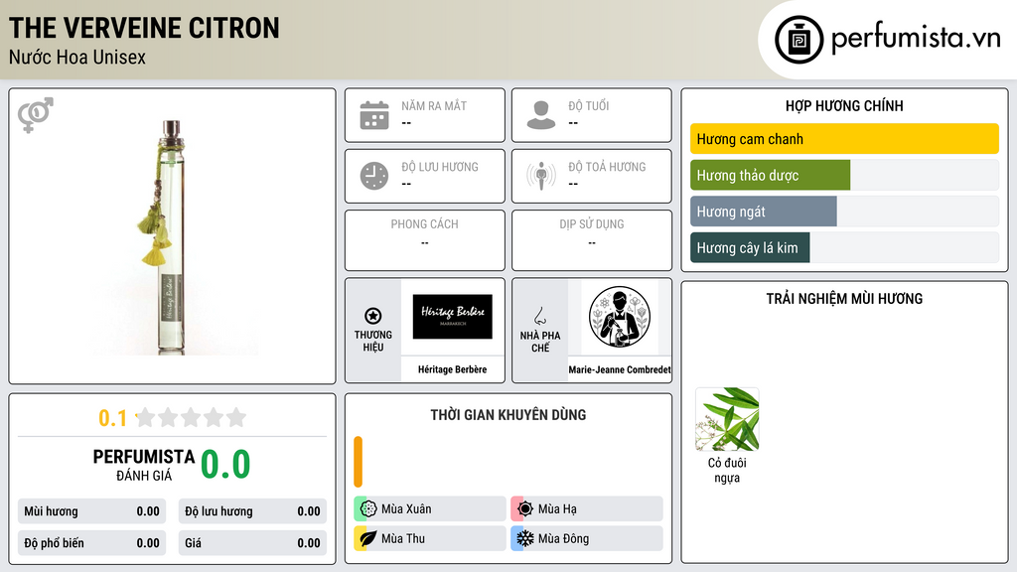Screen dimensions: 1017x572
Task: Click the Giá score row
Action: coord(252,543)
